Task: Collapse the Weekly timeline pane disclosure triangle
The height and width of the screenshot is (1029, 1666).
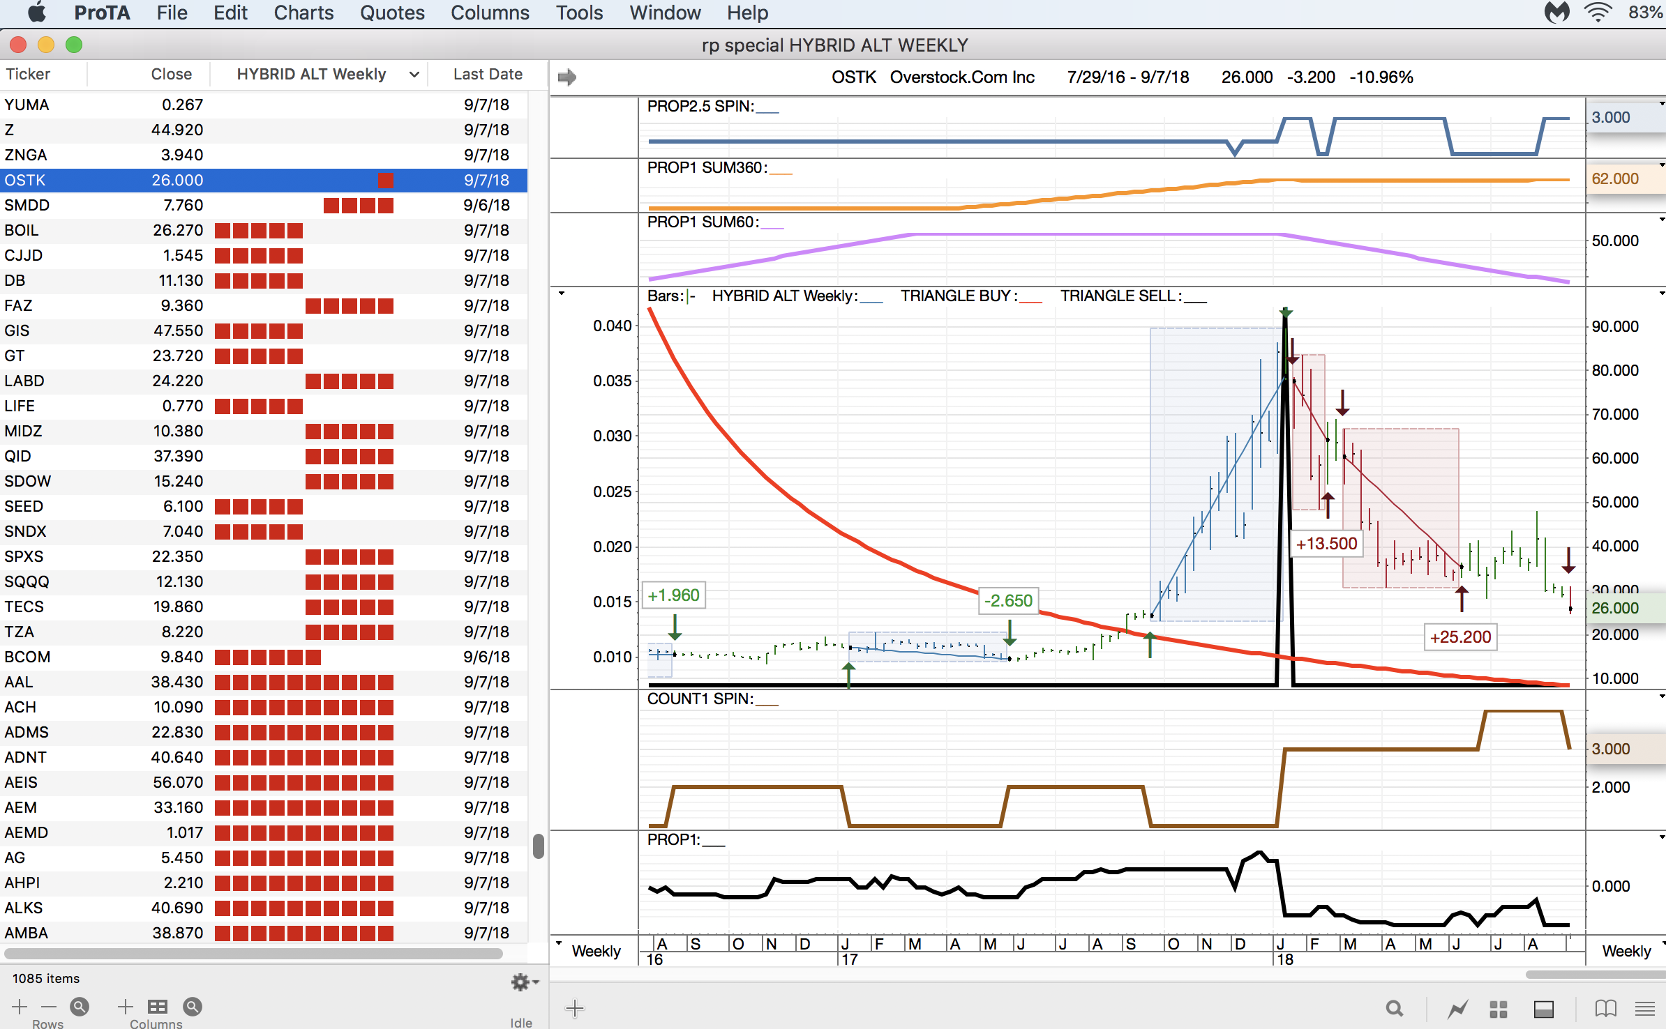Action: click(560, 941)
